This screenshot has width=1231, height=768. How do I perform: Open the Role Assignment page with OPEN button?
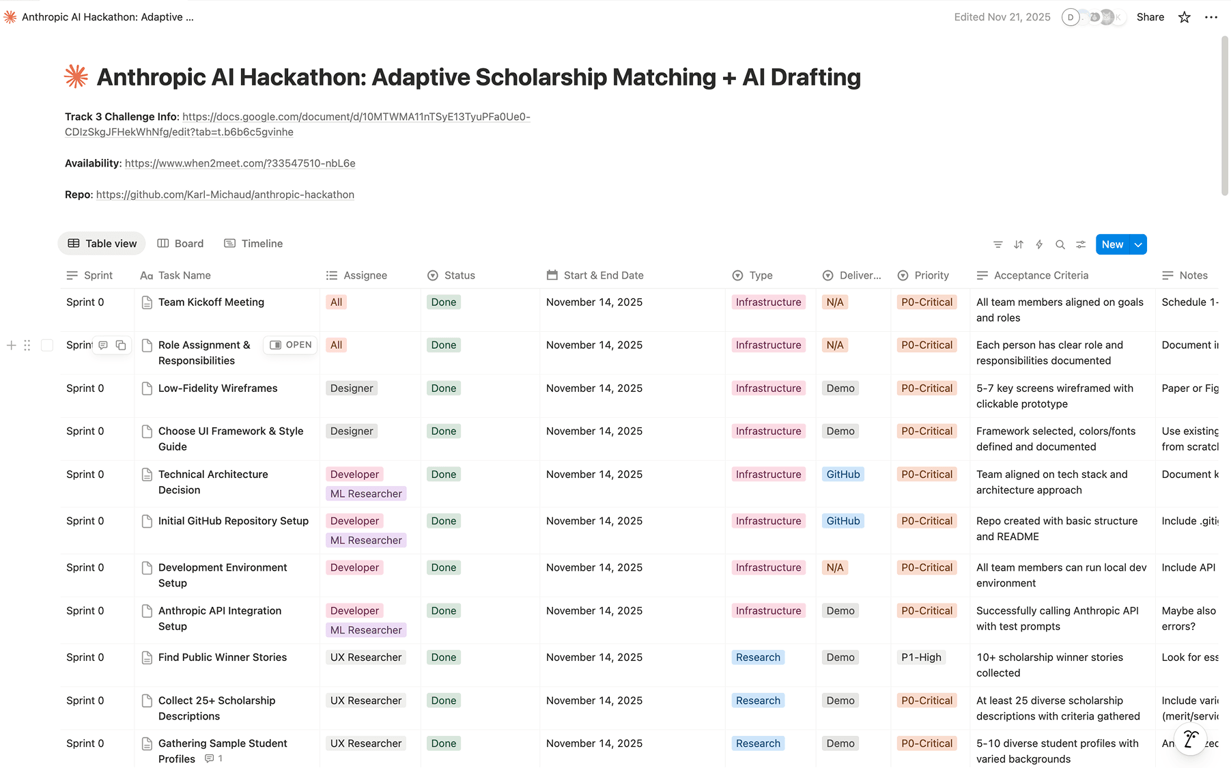291,345
